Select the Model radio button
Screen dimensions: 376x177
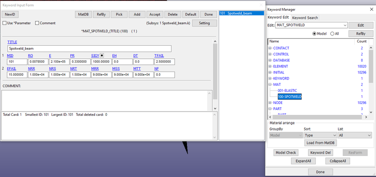coord(314,33)
